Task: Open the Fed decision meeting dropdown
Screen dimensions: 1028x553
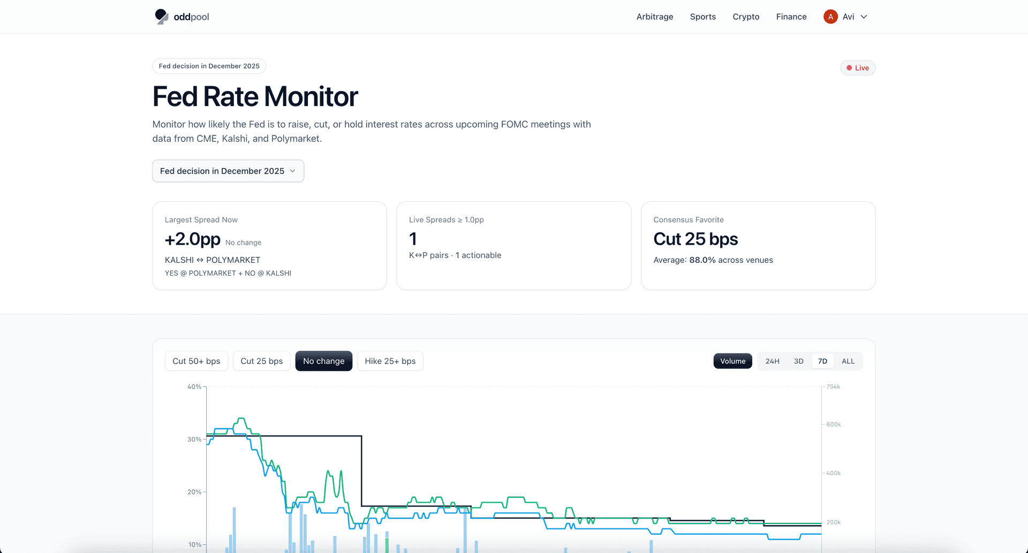Action: click(x=228, y=171)
